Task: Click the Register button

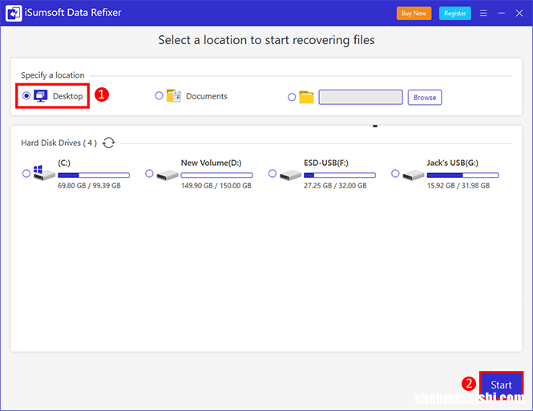Action: [454, 14]
